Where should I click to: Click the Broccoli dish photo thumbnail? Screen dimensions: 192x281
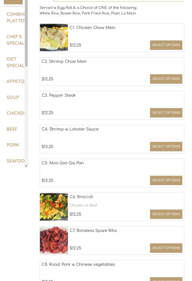[54, 207]
